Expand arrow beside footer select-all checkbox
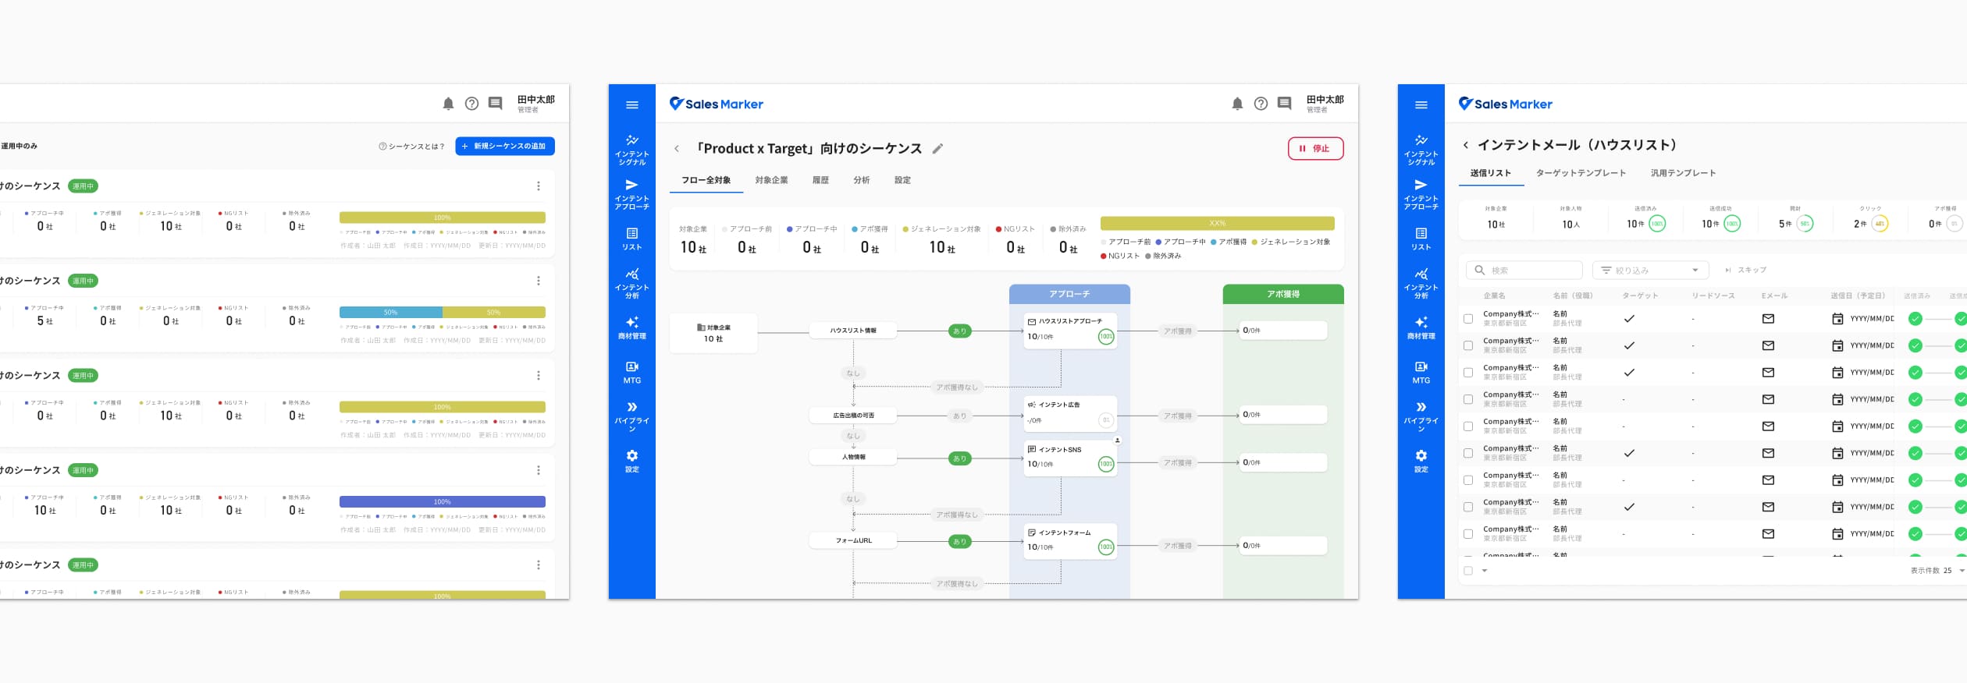This screenshot has width=1967, height=683. pos(1485,571)
